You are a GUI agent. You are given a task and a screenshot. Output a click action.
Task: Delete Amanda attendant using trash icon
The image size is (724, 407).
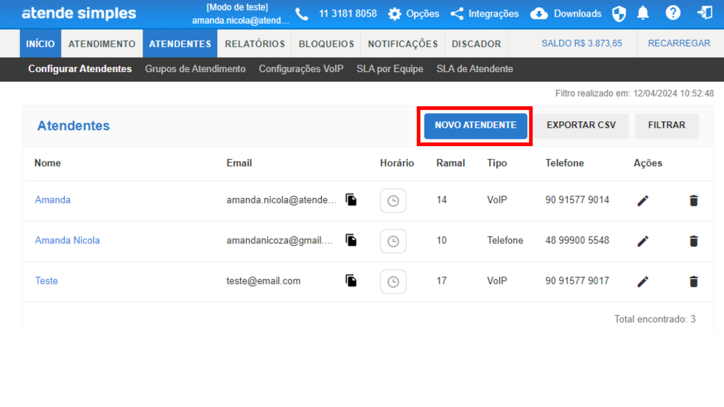[693, 200]
